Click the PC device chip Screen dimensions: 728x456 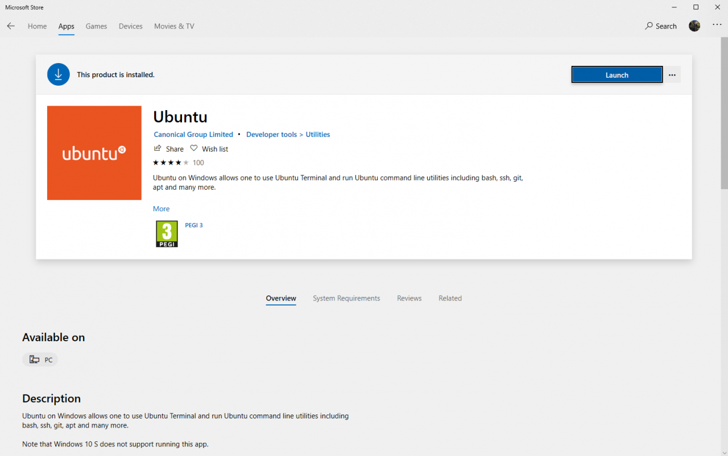[40, 359]
